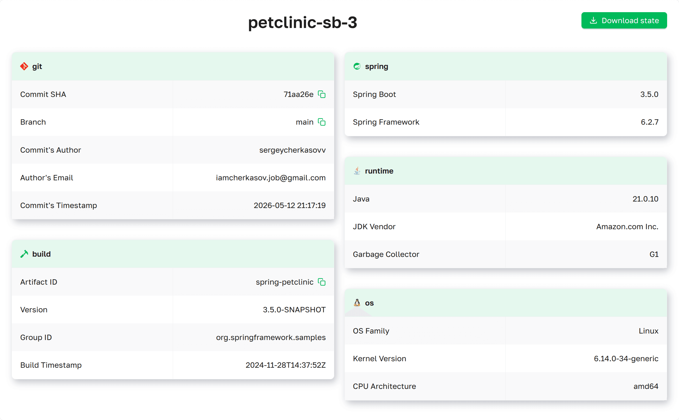Select the spring-petclinic artifact text
This screenshot has height=420, width=679.
[284, 282]
